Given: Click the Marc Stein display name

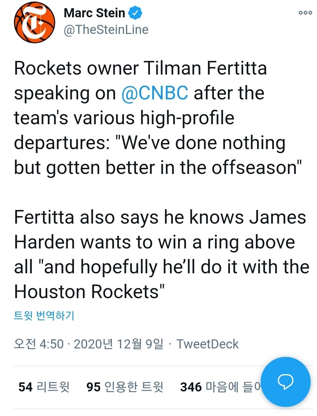Looking at the screenshot, I should point(94,13).
